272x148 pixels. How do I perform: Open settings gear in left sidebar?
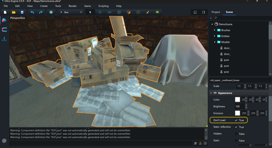pos(4,141)
